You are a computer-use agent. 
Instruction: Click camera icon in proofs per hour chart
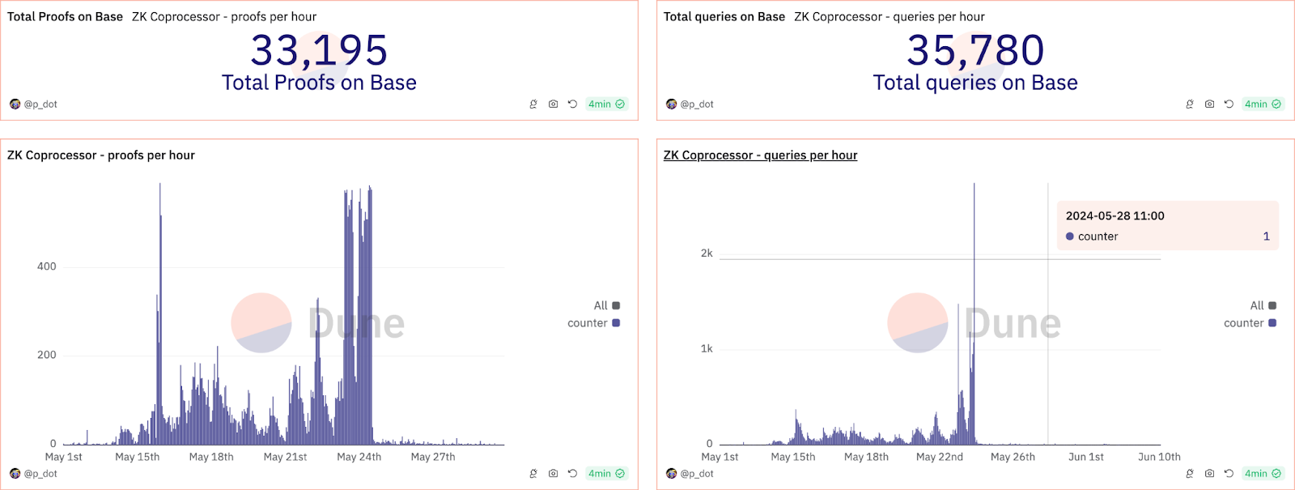(553, 474)
